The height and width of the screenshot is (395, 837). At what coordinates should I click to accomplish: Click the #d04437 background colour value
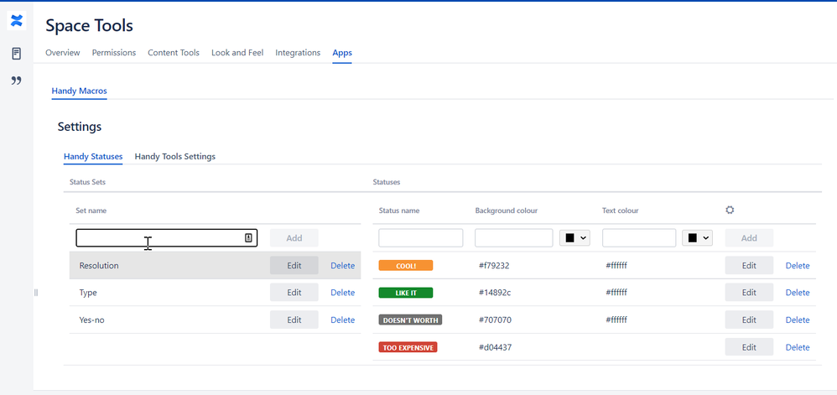click(495, 347)
